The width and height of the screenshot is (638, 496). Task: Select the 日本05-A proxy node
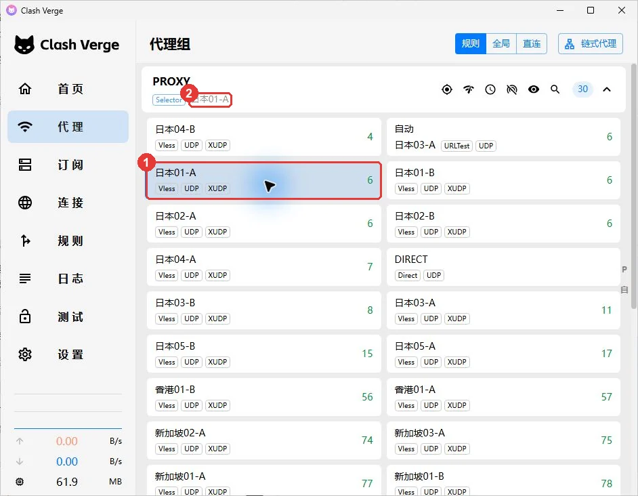tap(503, 354)
